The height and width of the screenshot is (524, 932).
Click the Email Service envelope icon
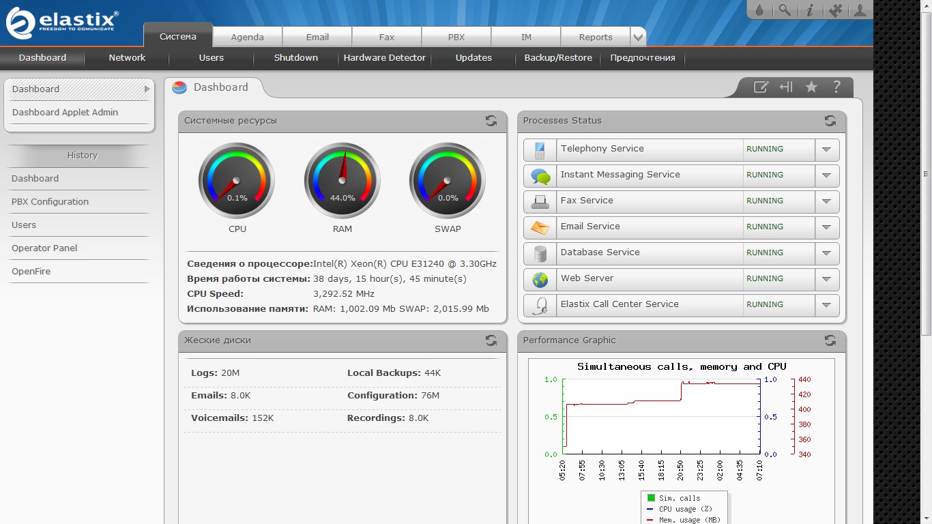540,228
